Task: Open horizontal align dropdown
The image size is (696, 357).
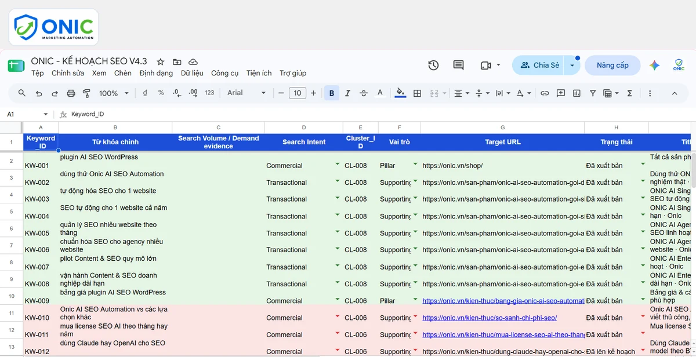Action: 462,93
